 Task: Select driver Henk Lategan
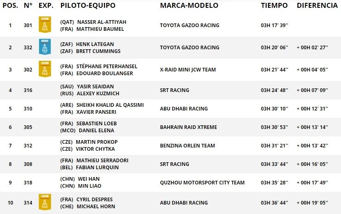95,44
